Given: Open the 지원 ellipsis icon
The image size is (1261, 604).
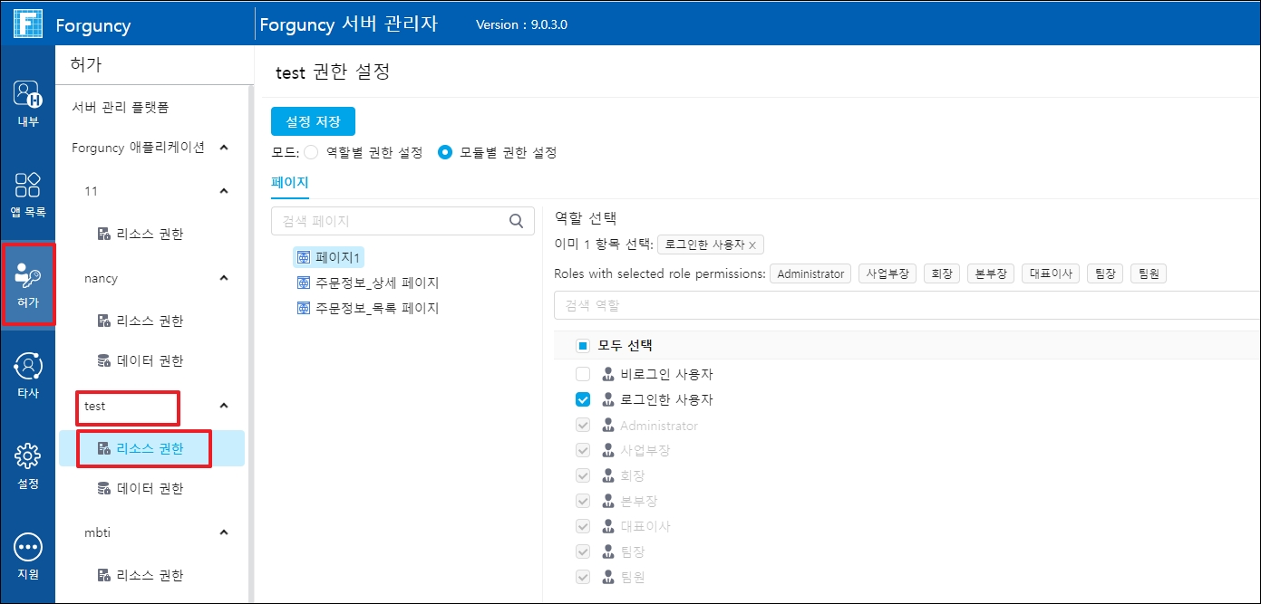Looking at the screenshot, I should pos(28,554).
